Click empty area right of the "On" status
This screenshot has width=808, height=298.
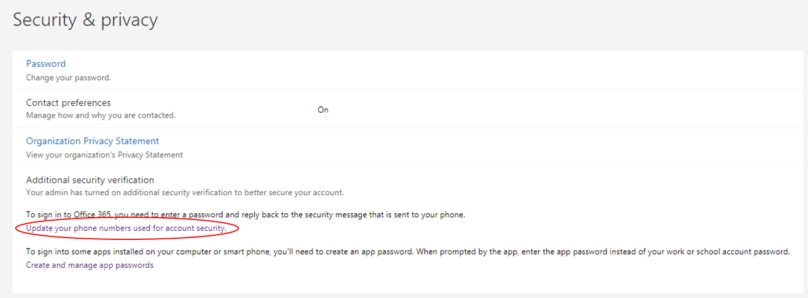point(524,109)
